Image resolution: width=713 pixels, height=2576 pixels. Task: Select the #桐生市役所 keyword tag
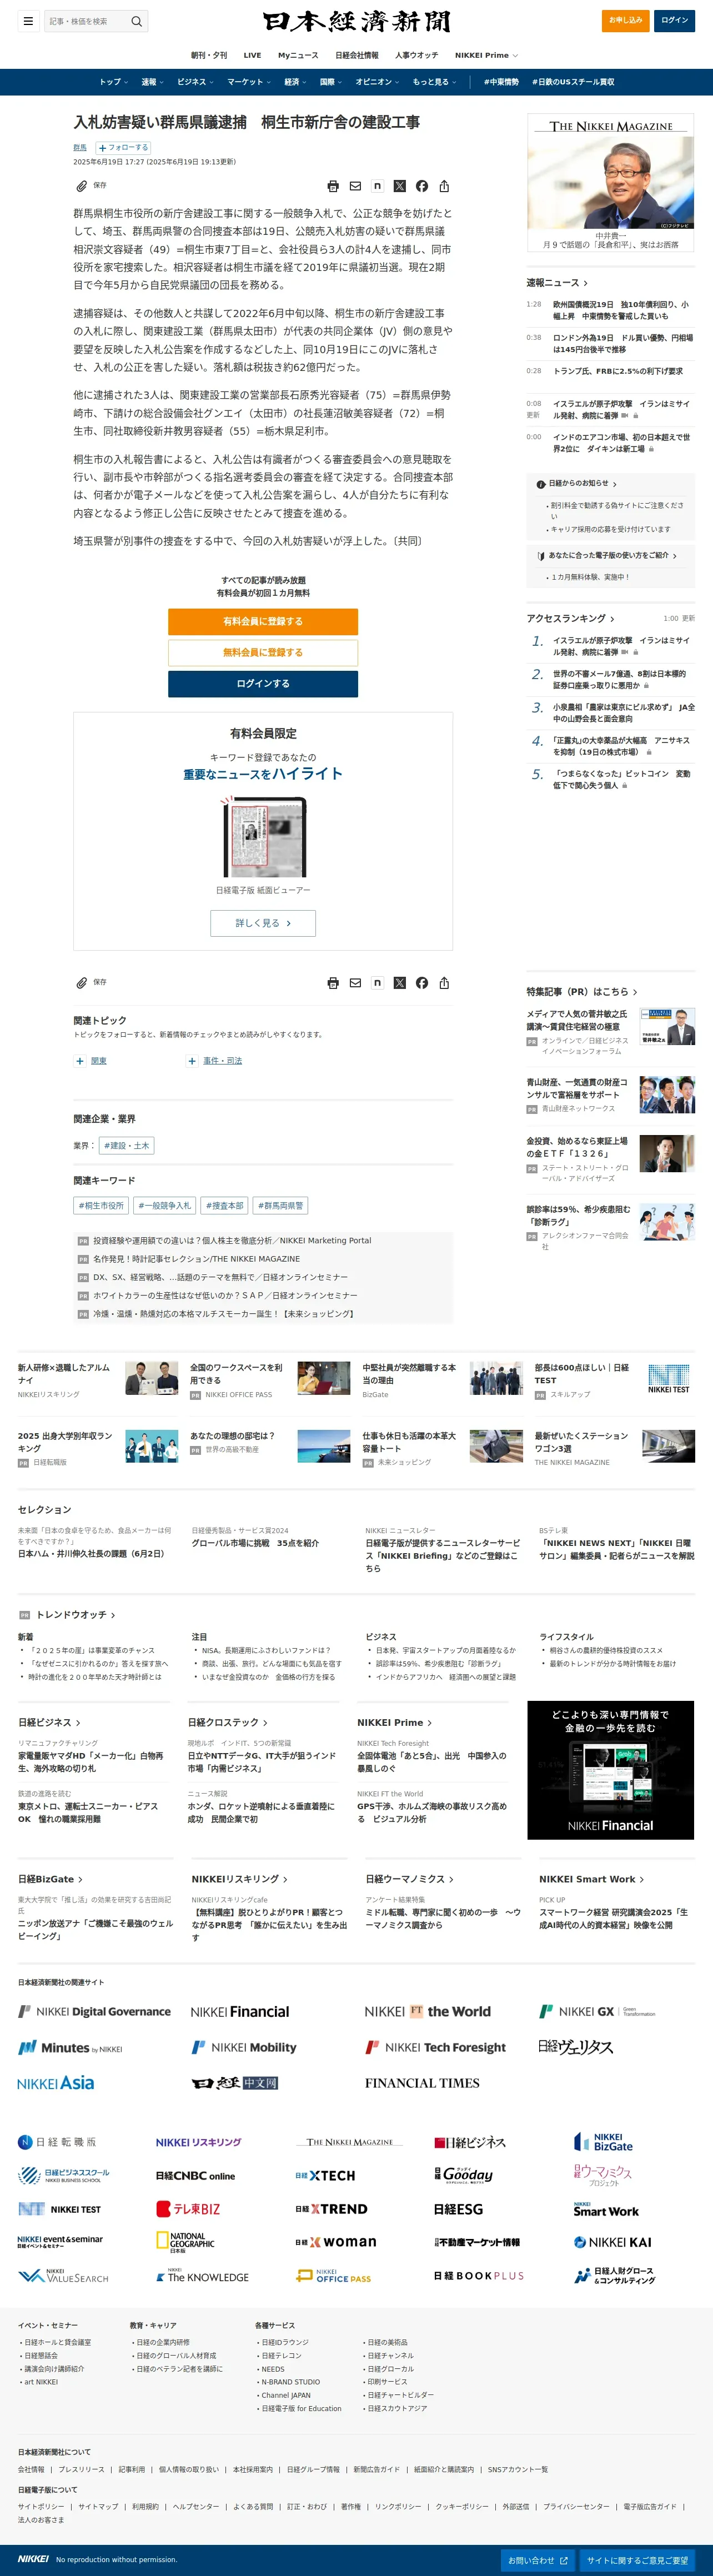point(101,1206)
